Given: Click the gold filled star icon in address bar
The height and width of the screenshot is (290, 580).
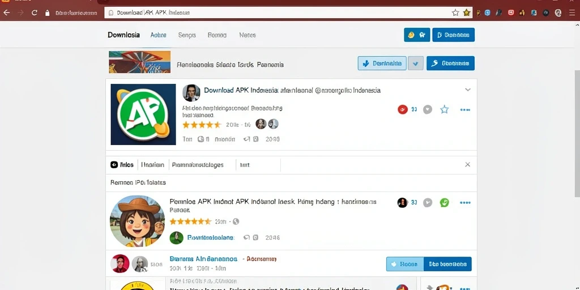Looking at the screenshot, I should (x=467, y=12).
